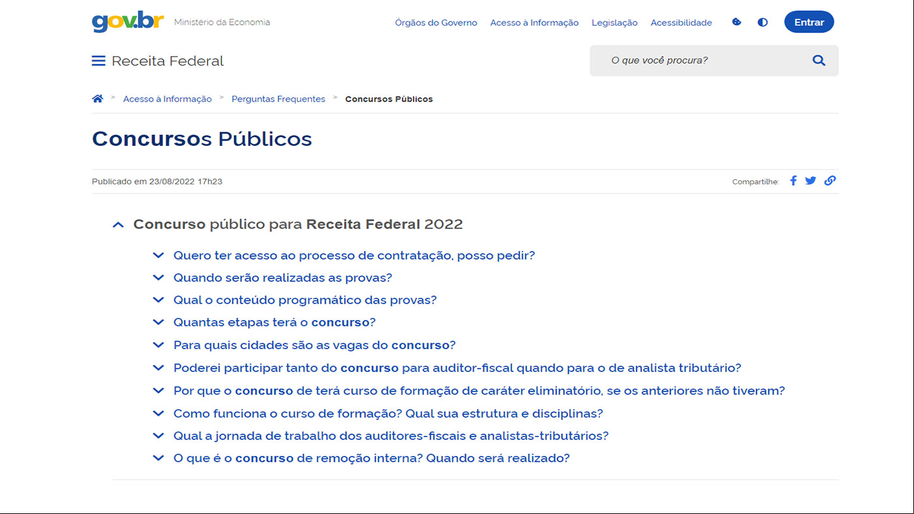Open Legislação header link
The height and width of the screenshot is (514, 914).
click(615, 23)
